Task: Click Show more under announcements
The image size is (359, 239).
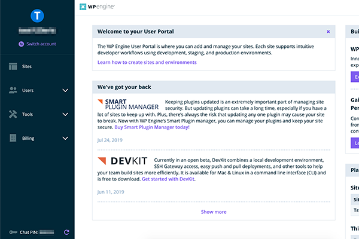Action: pyautogui.click(x=214, y=212)
